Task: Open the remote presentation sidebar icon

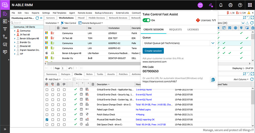Action: (5, 52)
